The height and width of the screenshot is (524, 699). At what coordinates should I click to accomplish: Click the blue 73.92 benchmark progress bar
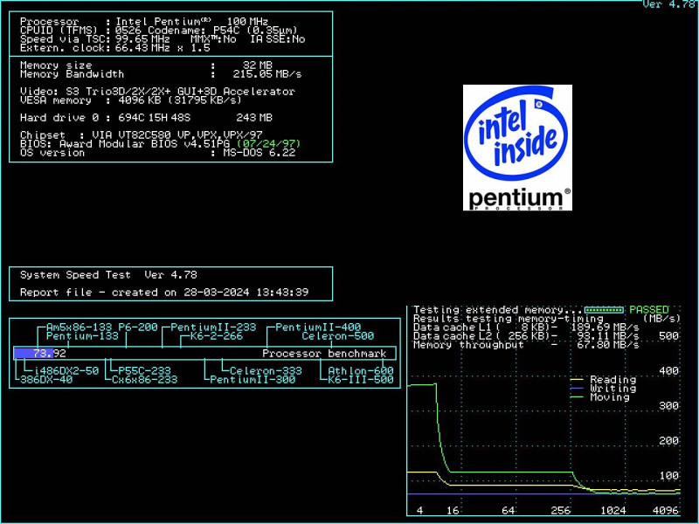coord(33,354)
